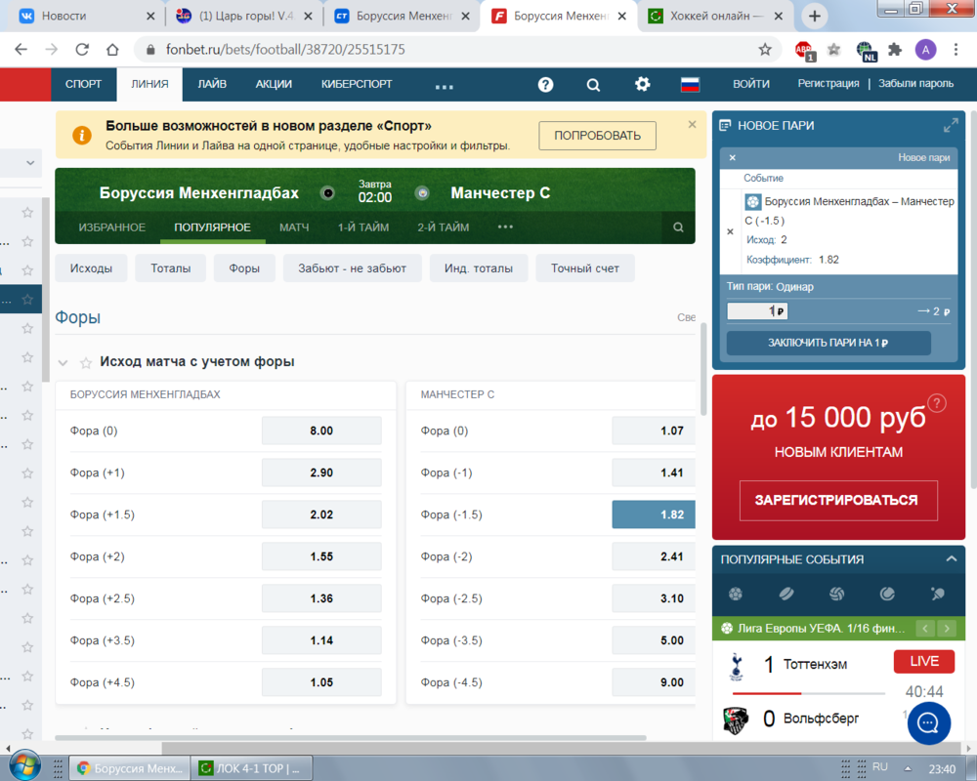The height and width of the screenshot is (781, 977).
Task: Filter markets by Тоталы chip
Action: coord(170,268)
